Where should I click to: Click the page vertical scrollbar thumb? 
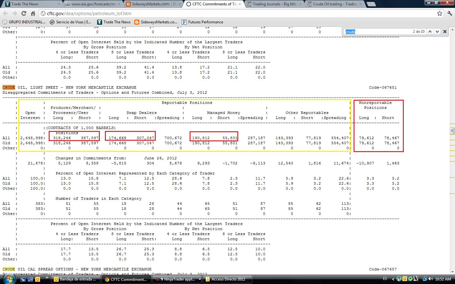(x=452, y=130)
